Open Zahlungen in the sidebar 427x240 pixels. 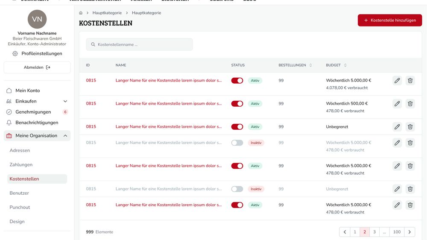tap(21, 164)
